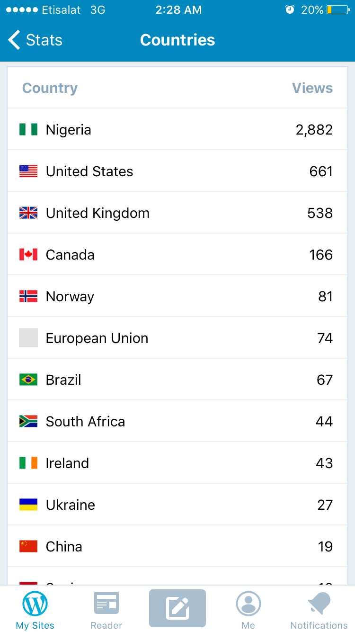This screenshot has width=355, height=632.
Task: Tap the European Union placeholder flag
Action: tap(28, 338)
